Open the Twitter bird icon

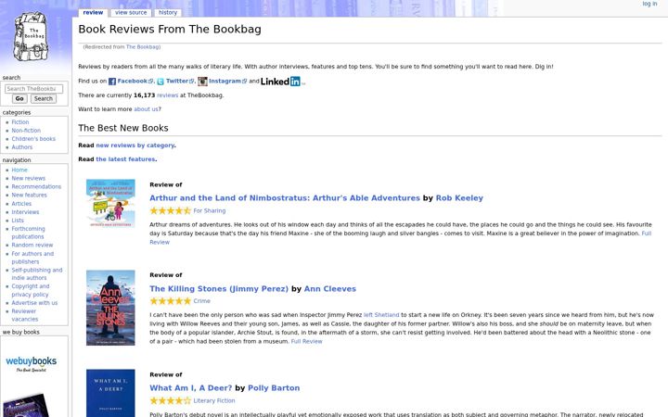161,82
